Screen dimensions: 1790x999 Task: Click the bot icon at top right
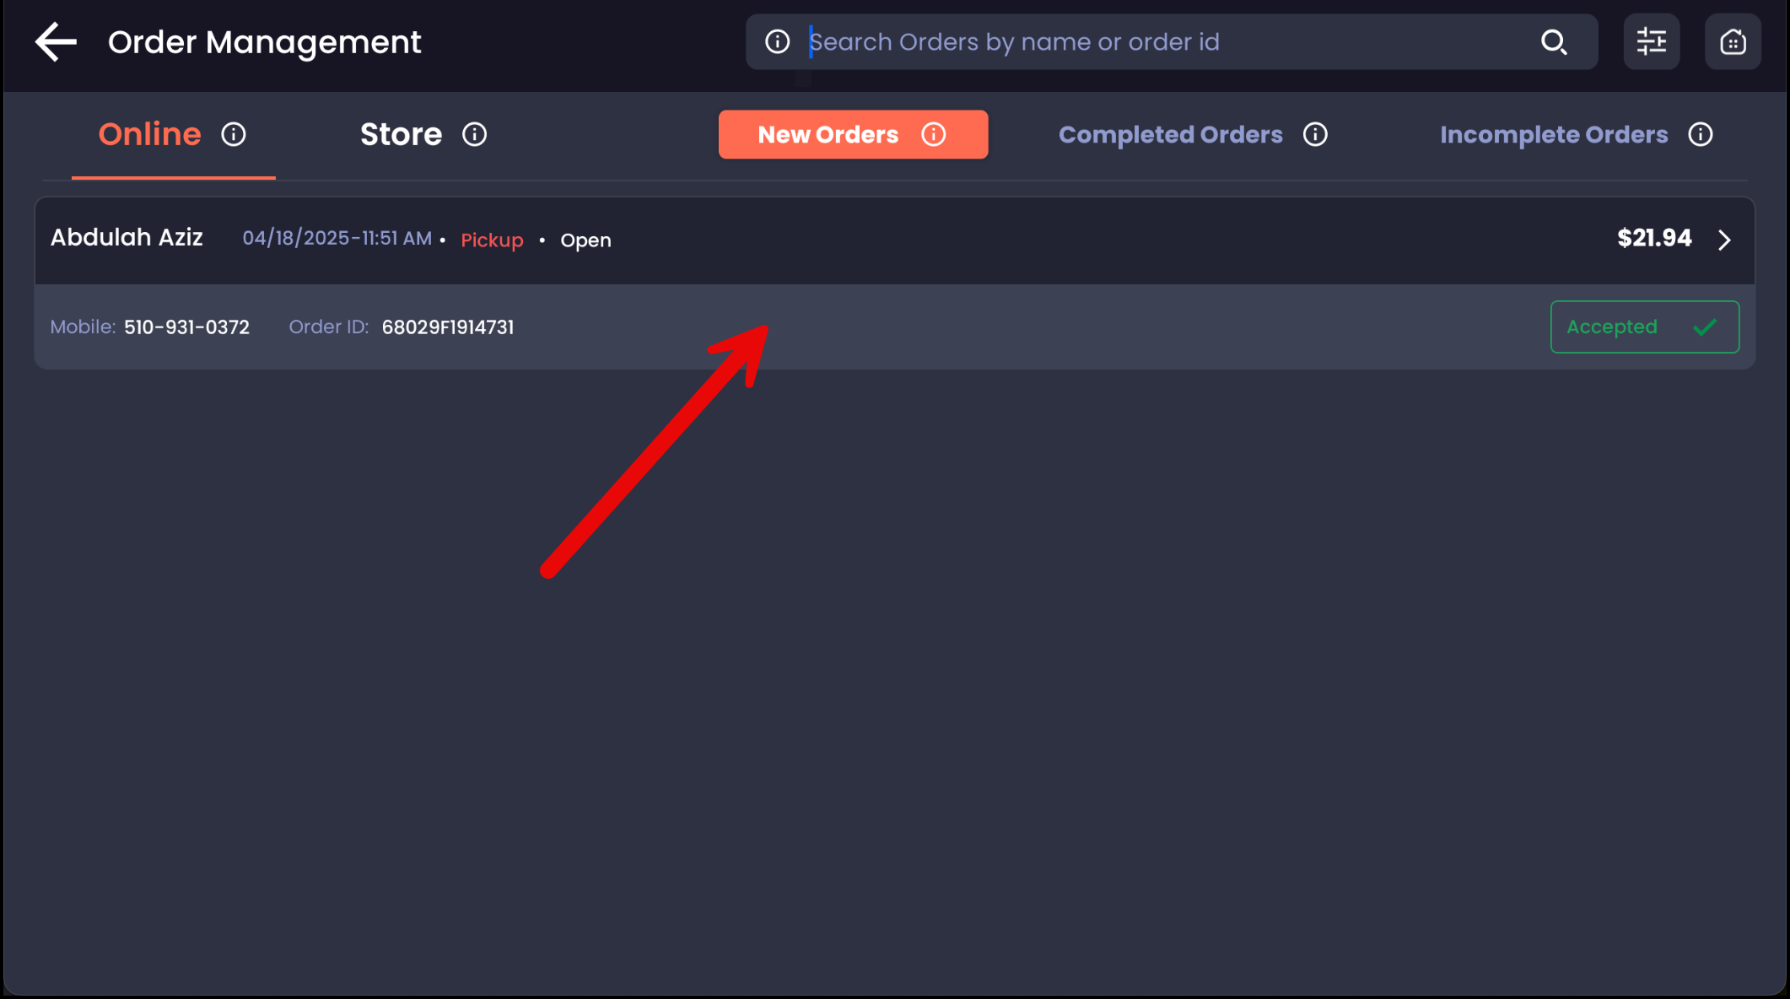[1732, 42]
